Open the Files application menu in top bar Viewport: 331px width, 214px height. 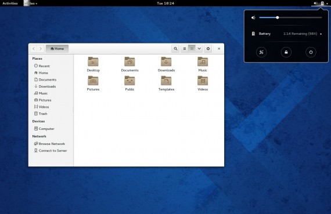(x=31, y=3)
